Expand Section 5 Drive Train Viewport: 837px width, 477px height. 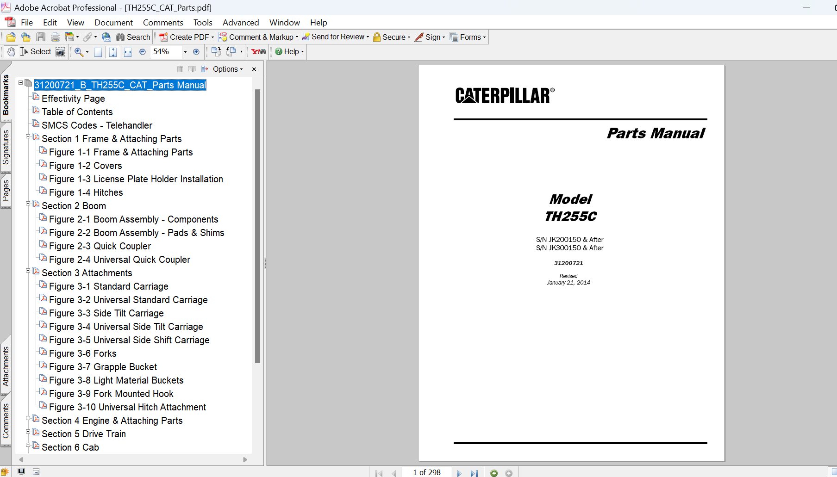pos(28,432)
